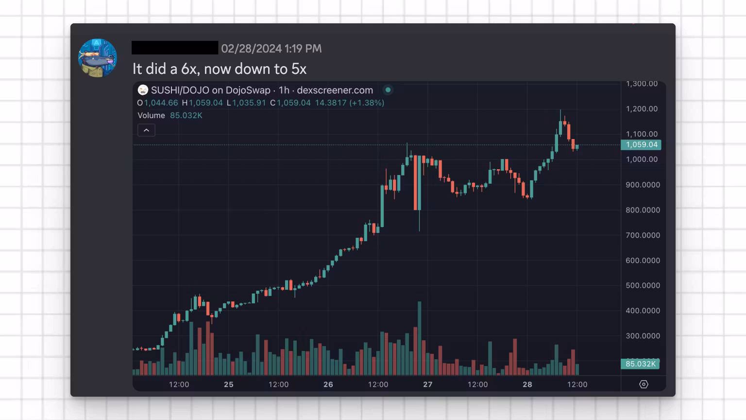Image resolution: width=746 pixels, height=420 pixels.
Task: Click date 26 on the time axis
Action: (328, 385)
